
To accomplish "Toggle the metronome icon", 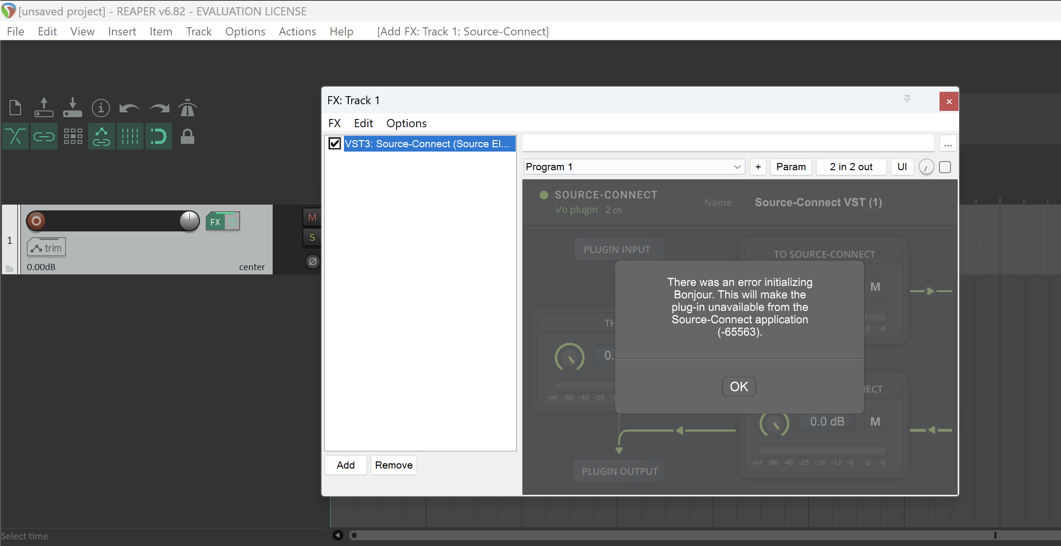I will coord(187,108).
